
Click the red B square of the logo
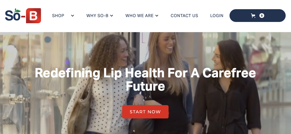click(x=33, y=16)
